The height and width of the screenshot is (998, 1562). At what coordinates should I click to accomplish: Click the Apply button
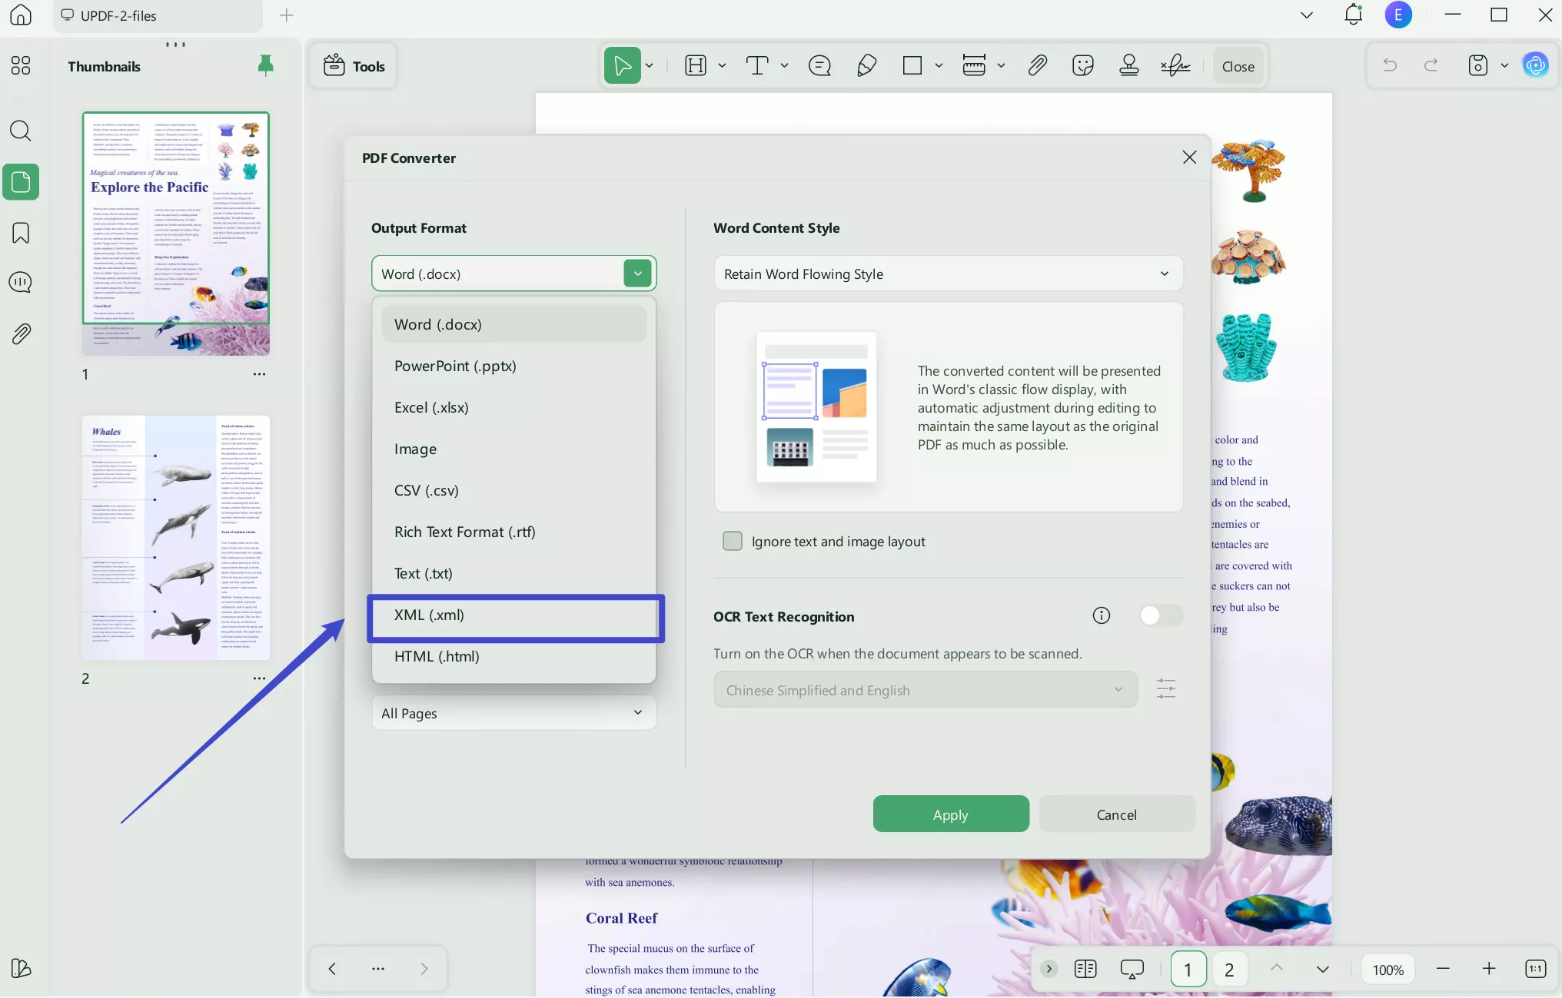point(950,814)
